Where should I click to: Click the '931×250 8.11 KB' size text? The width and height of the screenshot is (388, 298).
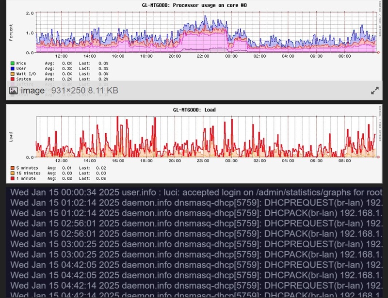[x=84, y=91]
